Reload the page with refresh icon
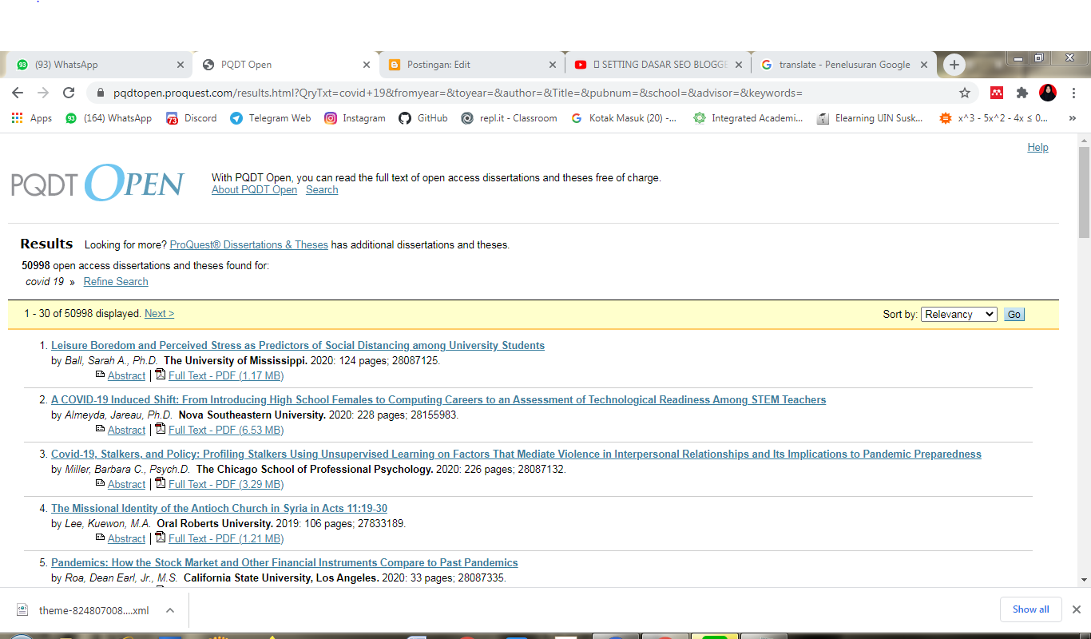This screenshot has width=1091, height=639. click(x=69, y=93)
